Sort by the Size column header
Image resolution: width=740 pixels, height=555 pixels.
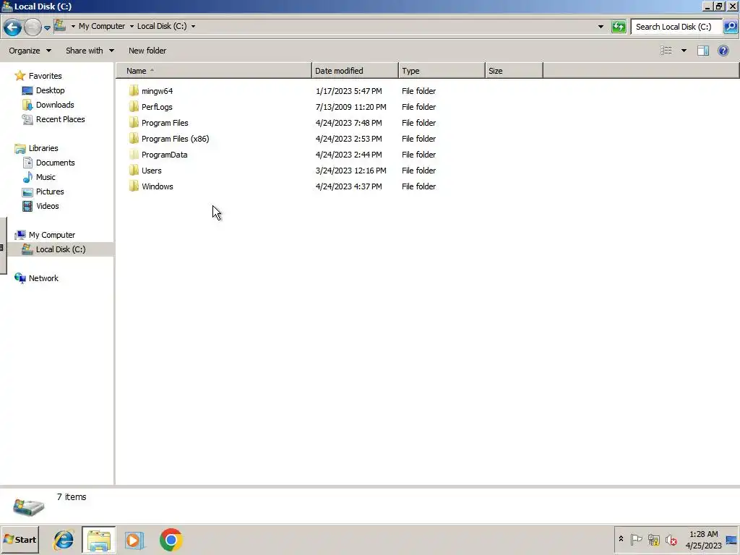[x=514, y=71]
